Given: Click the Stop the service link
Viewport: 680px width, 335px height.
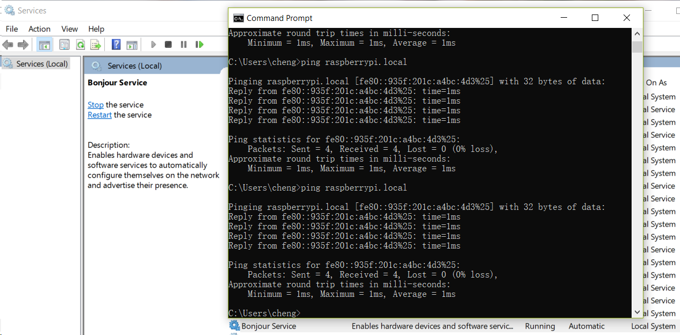Looking at the screenshot, I should (96, 105).
